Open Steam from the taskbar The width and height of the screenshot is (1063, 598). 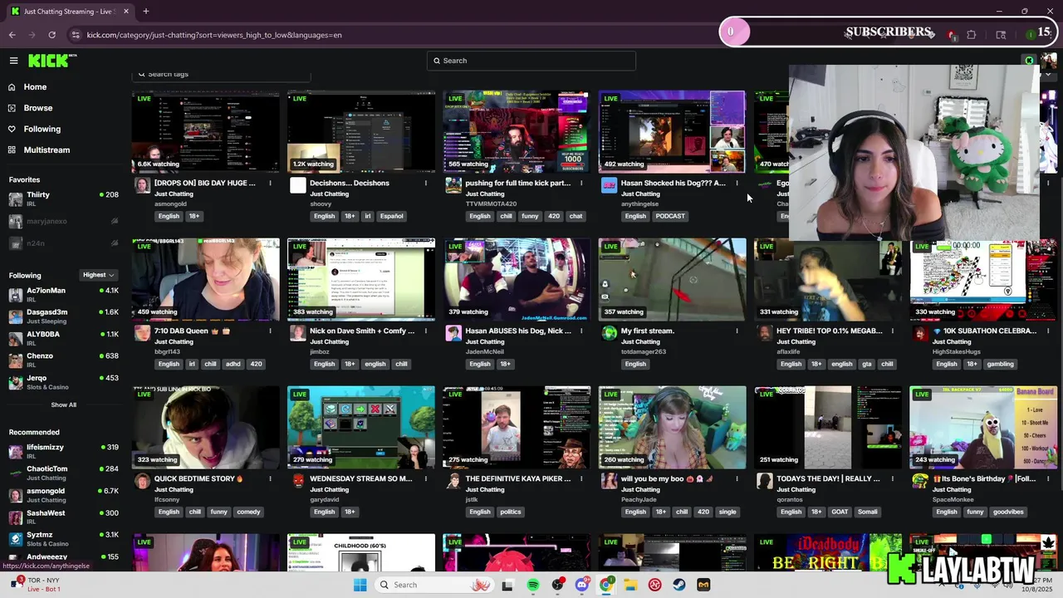[679, 585]
